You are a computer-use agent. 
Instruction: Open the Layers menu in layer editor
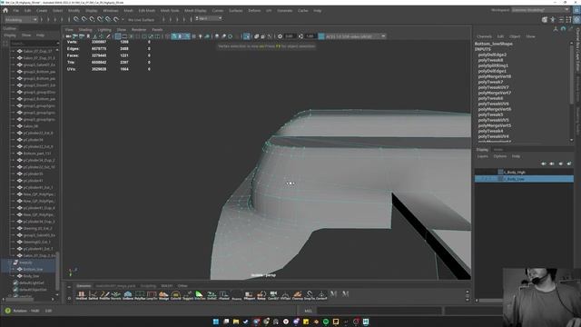tap(482, 156)
